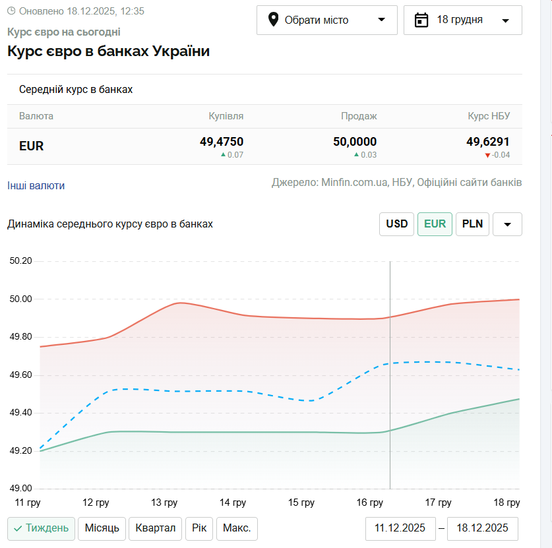
Task: Click the start date field 11.12.2025
Action: (400, 528)
